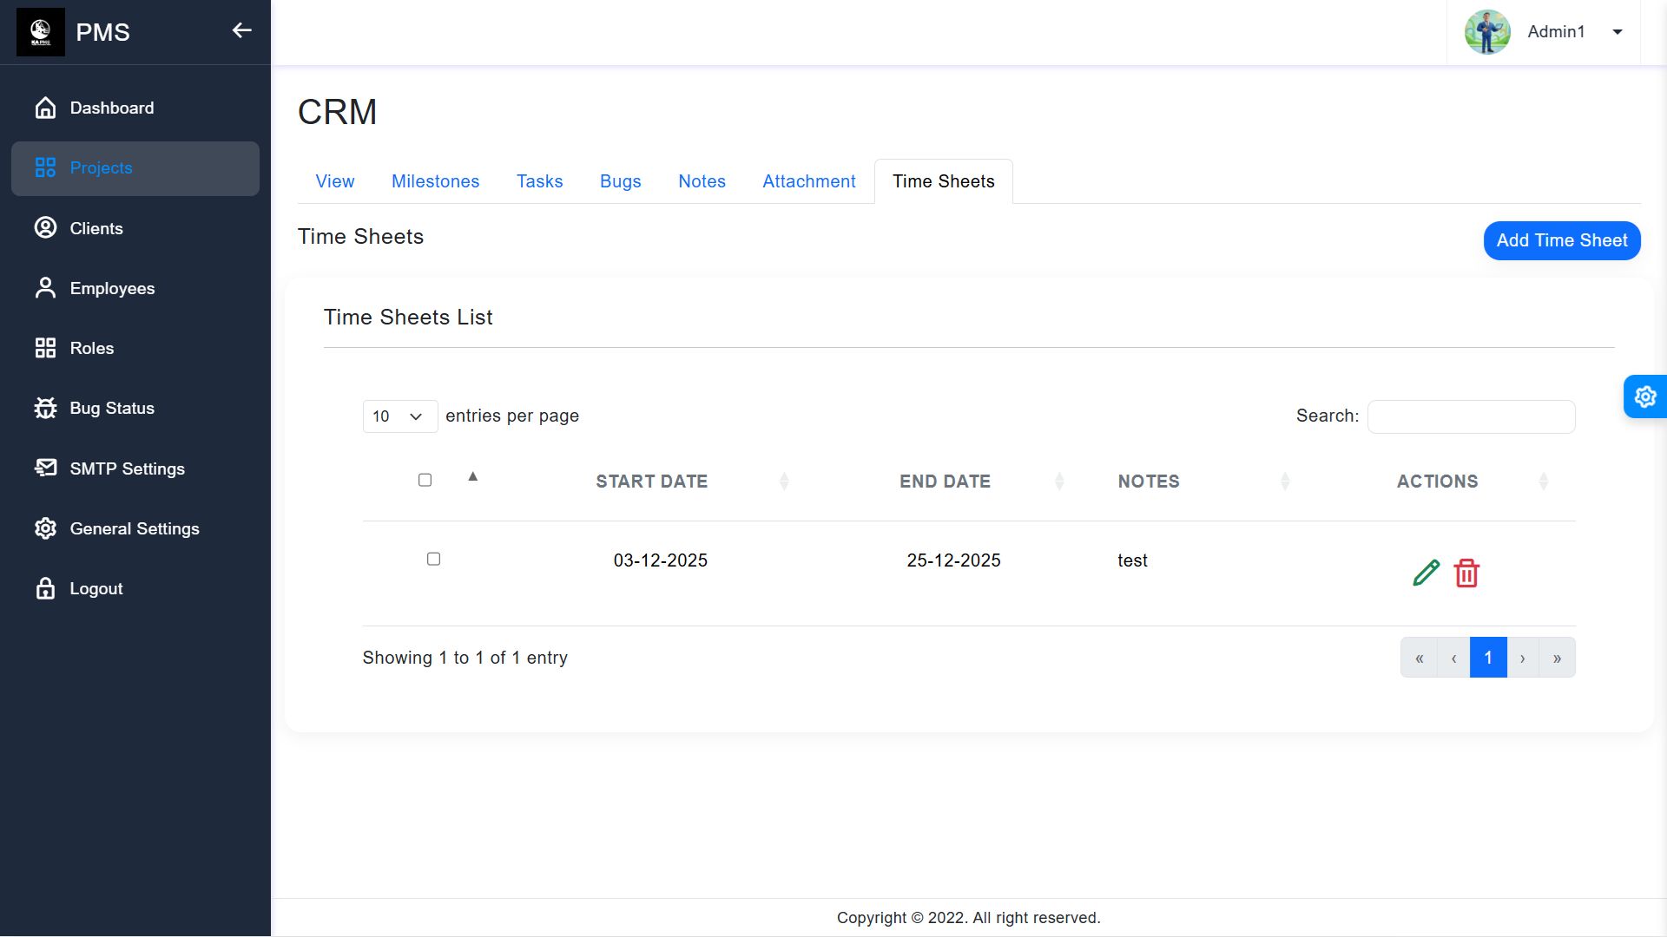Open the Attachment tab

click(x=808, y=181)
